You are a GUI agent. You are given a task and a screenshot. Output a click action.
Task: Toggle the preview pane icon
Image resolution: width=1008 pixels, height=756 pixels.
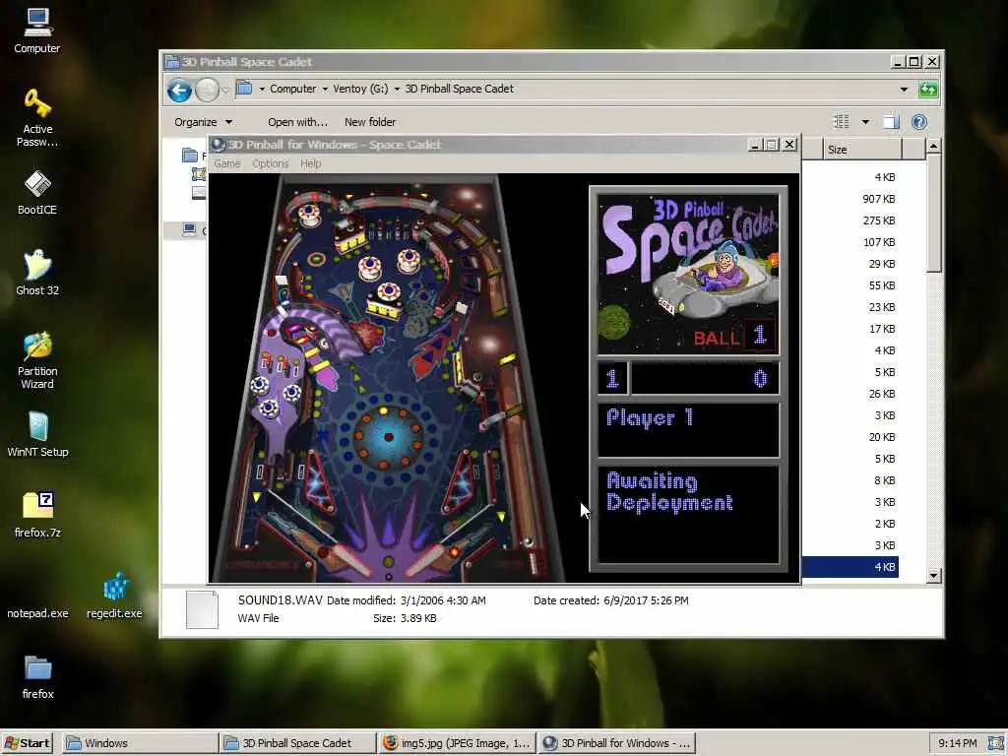(891, 121)
